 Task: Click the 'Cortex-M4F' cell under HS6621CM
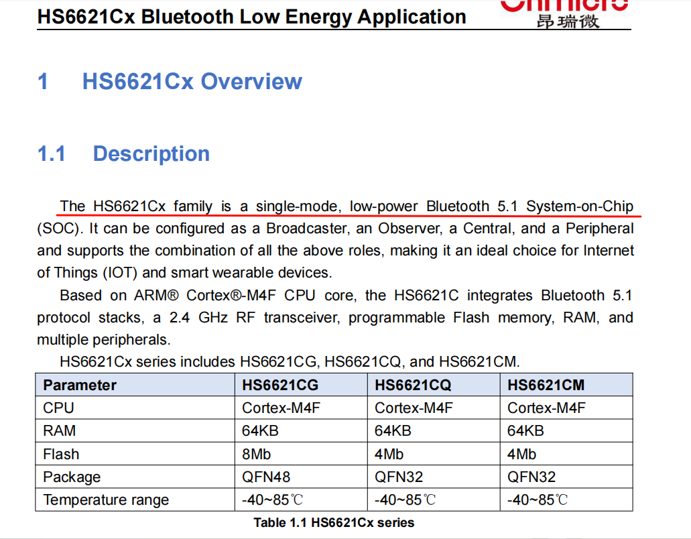coord(566,408)
